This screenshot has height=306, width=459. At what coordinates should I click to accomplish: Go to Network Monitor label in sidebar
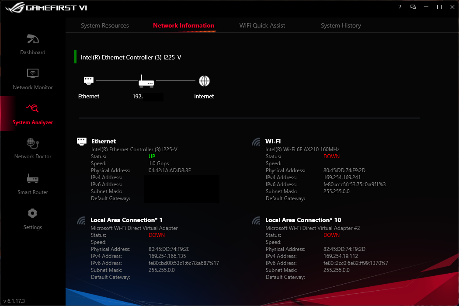point(33,87)
